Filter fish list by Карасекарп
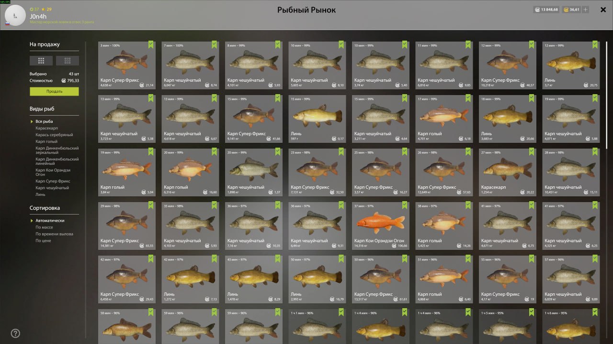Screen dimensions: 613x344 point(45,128)
